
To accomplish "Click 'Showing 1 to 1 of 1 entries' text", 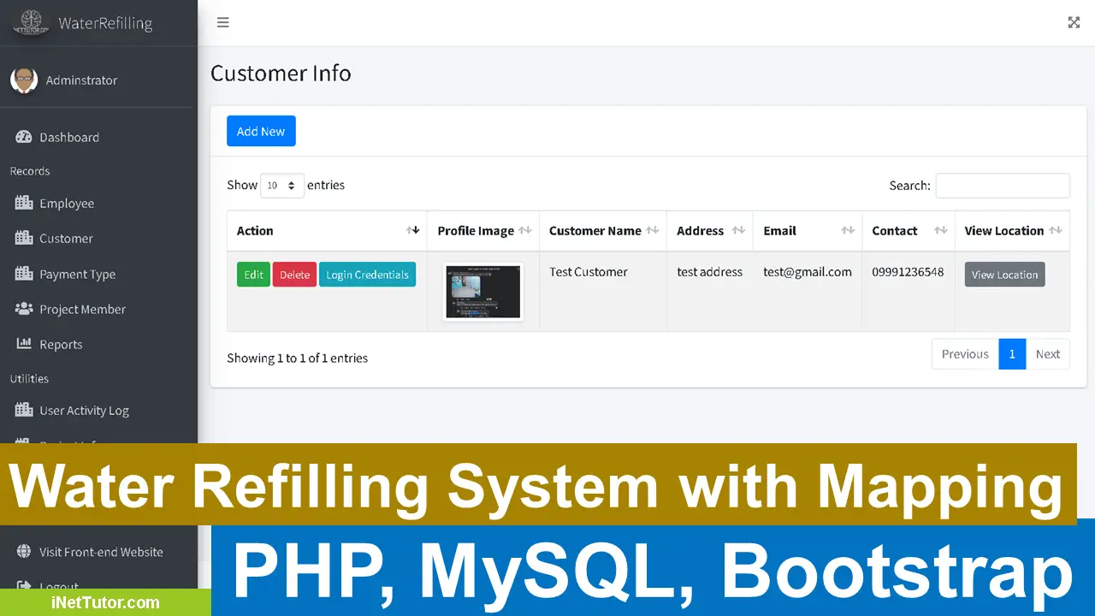I will (297, 358).
